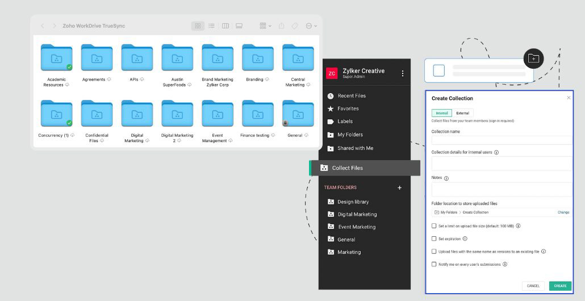Open the Central Marketing folder
Image resolution: width=585 pixels, height=301 pixels.
click(x=298, y=58)
